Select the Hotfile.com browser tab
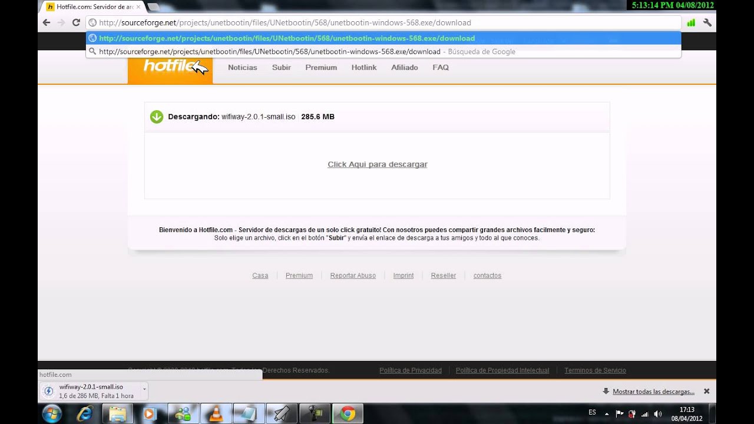 click(91, 7)
